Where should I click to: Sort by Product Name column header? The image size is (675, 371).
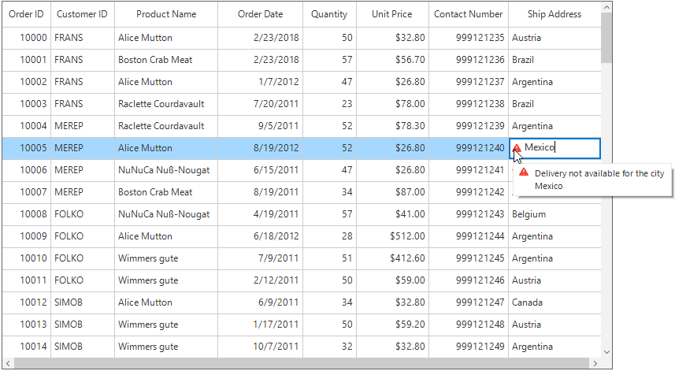[166, 14]
